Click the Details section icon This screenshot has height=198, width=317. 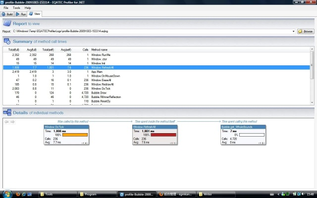pyautogui.click(x=7, y=113)
